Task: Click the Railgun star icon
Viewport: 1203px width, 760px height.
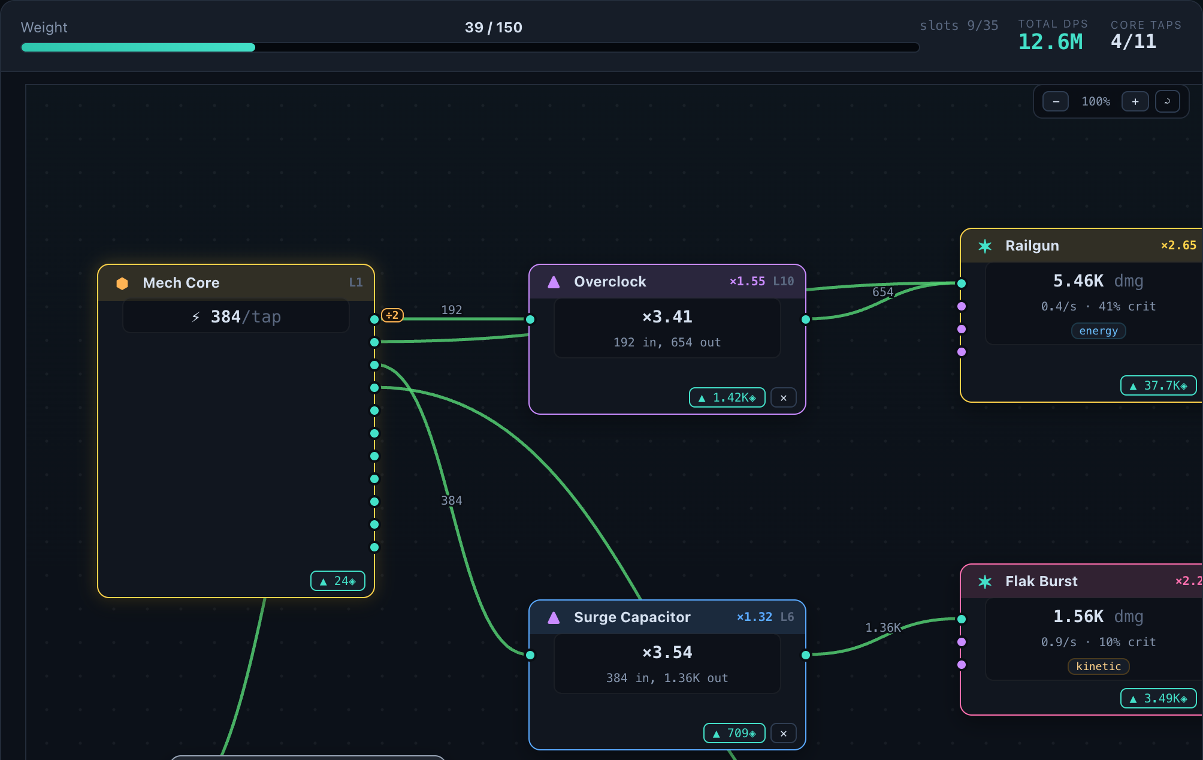Action: point(985,246)
